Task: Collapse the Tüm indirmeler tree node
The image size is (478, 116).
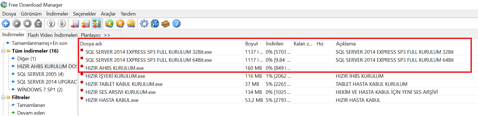Action: 3,51
